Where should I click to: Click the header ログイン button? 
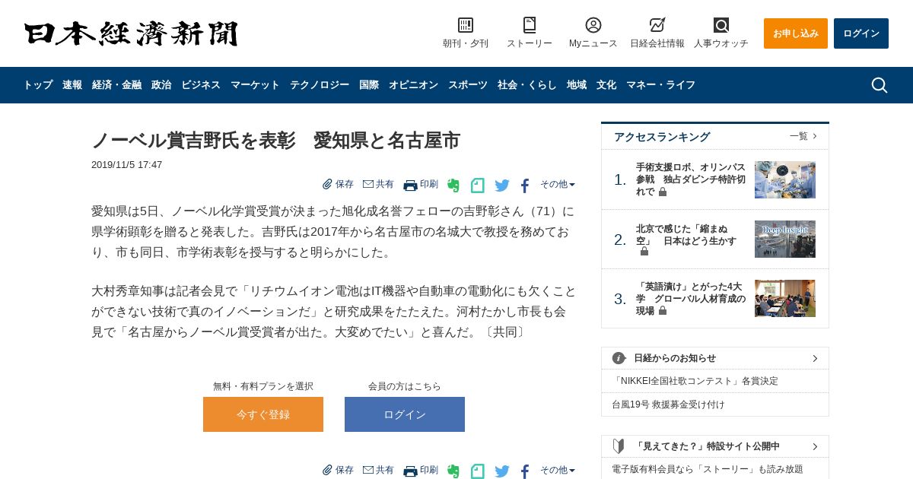pyautogui.click(x=861, y=33)
